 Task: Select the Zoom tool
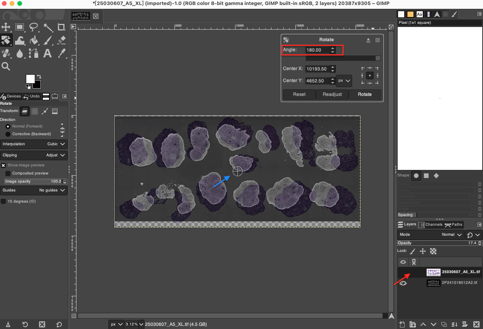pyautogui.click(x=6, y=66)
